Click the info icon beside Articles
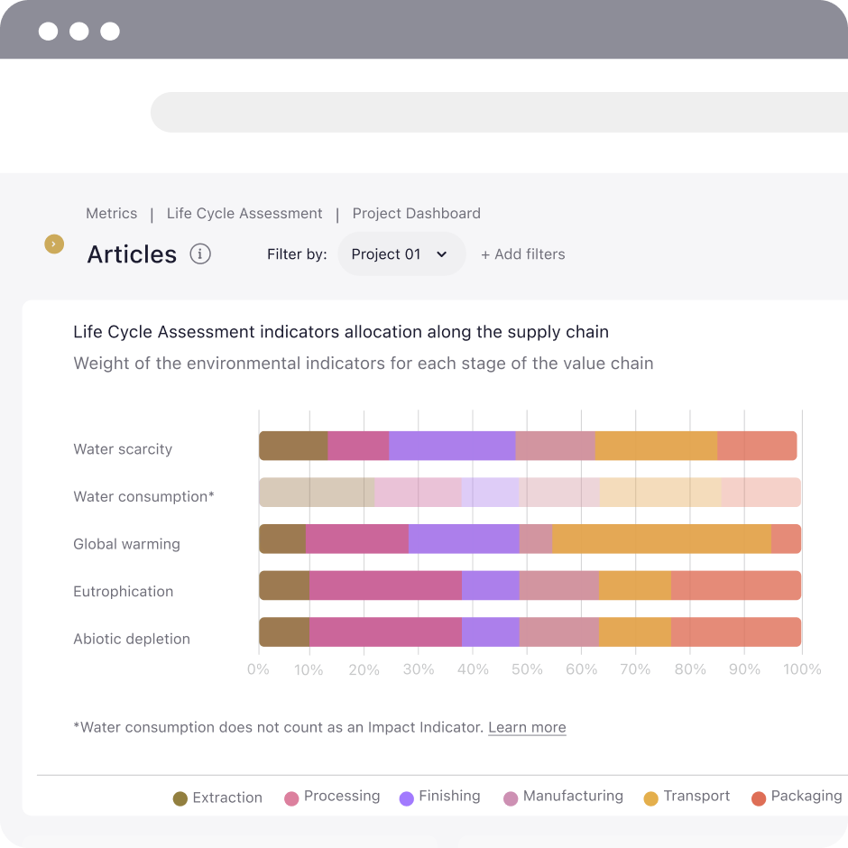The width and height of the screenshot is (848, 848). (x=200, y=253)
